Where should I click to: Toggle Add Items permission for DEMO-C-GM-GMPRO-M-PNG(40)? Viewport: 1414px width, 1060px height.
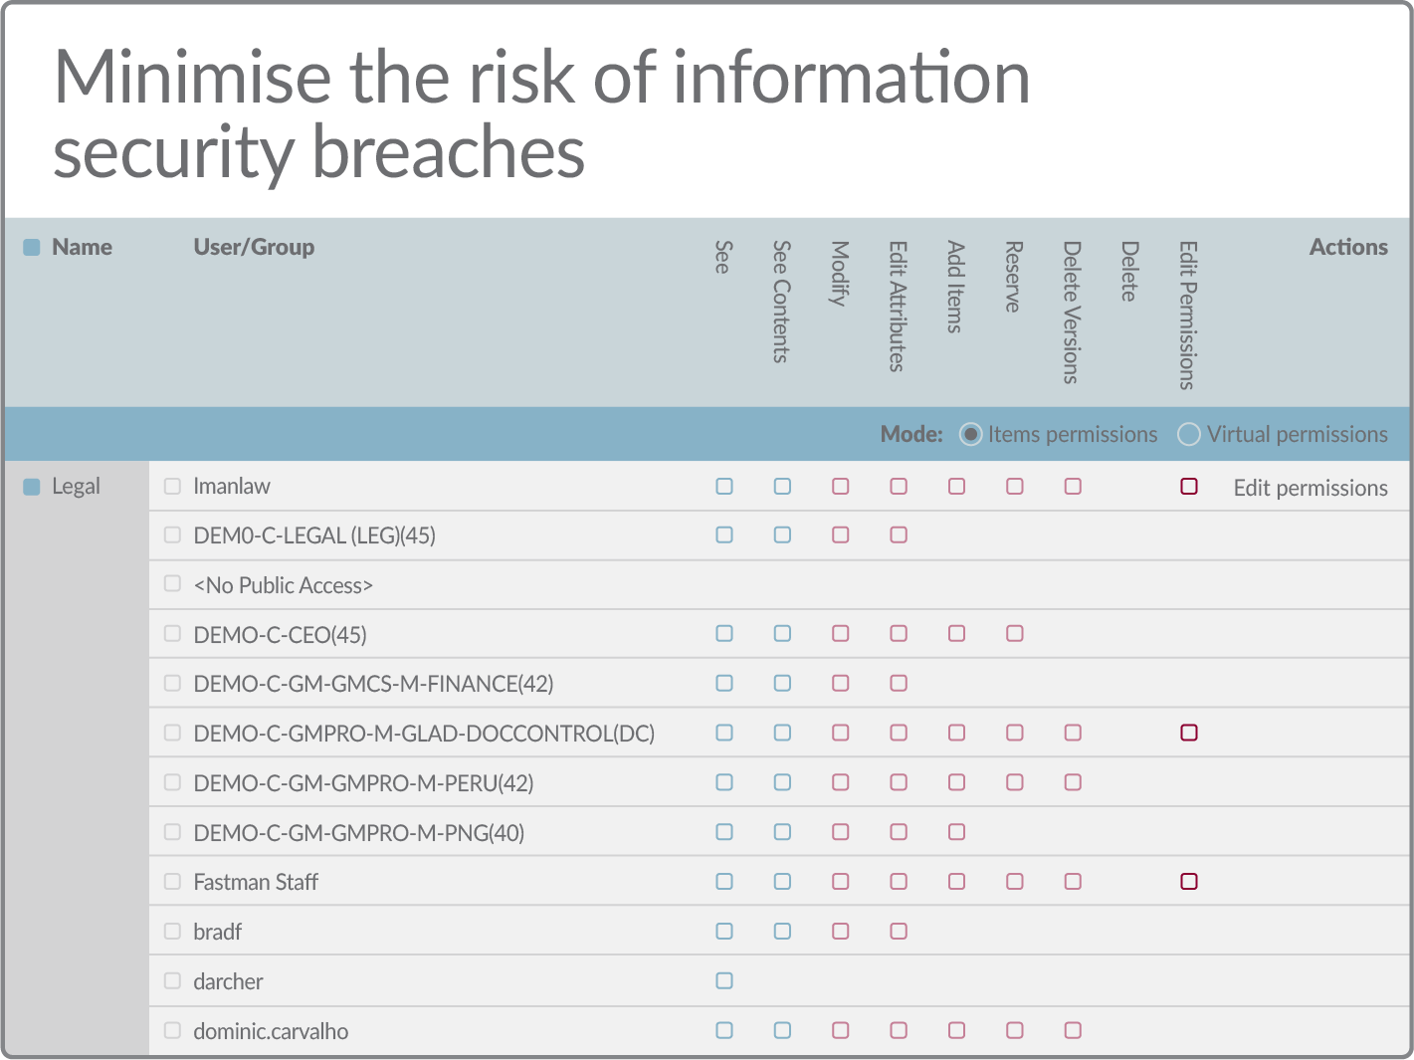956,831
